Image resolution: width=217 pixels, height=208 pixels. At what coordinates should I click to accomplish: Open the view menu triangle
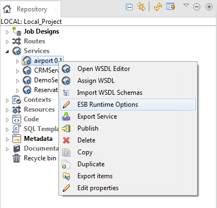186,5
